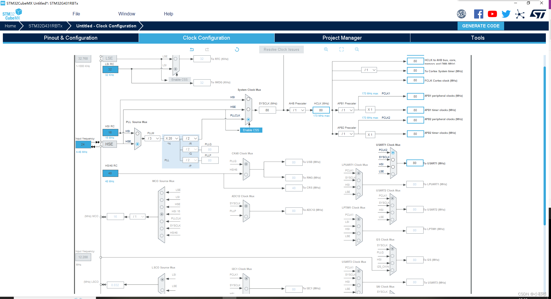Click the APB1 peripheral clocks value box
This screenshot has width=551, height=299.
tap(415, 96)
